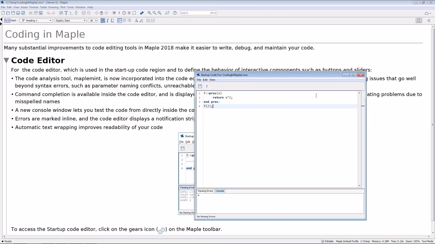
Task: Collapse the Code Editor section triangle
Action: point(6,60)
